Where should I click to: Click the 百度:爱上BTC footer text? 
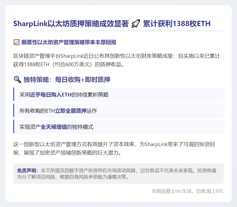[x=210, y=191]
